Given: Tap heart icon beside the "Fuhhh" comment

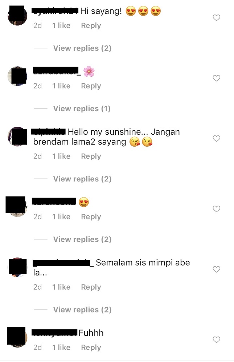Looking at the screenshot, I should pyautogui.click(x=216, y=340).
